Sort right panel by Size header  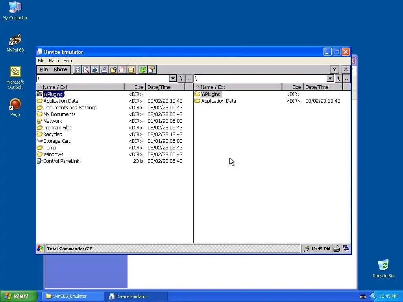click(x=293, y=87)
